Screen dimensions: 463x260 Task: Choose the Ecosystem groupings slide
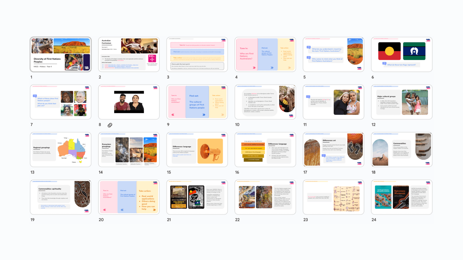(129, 150)
